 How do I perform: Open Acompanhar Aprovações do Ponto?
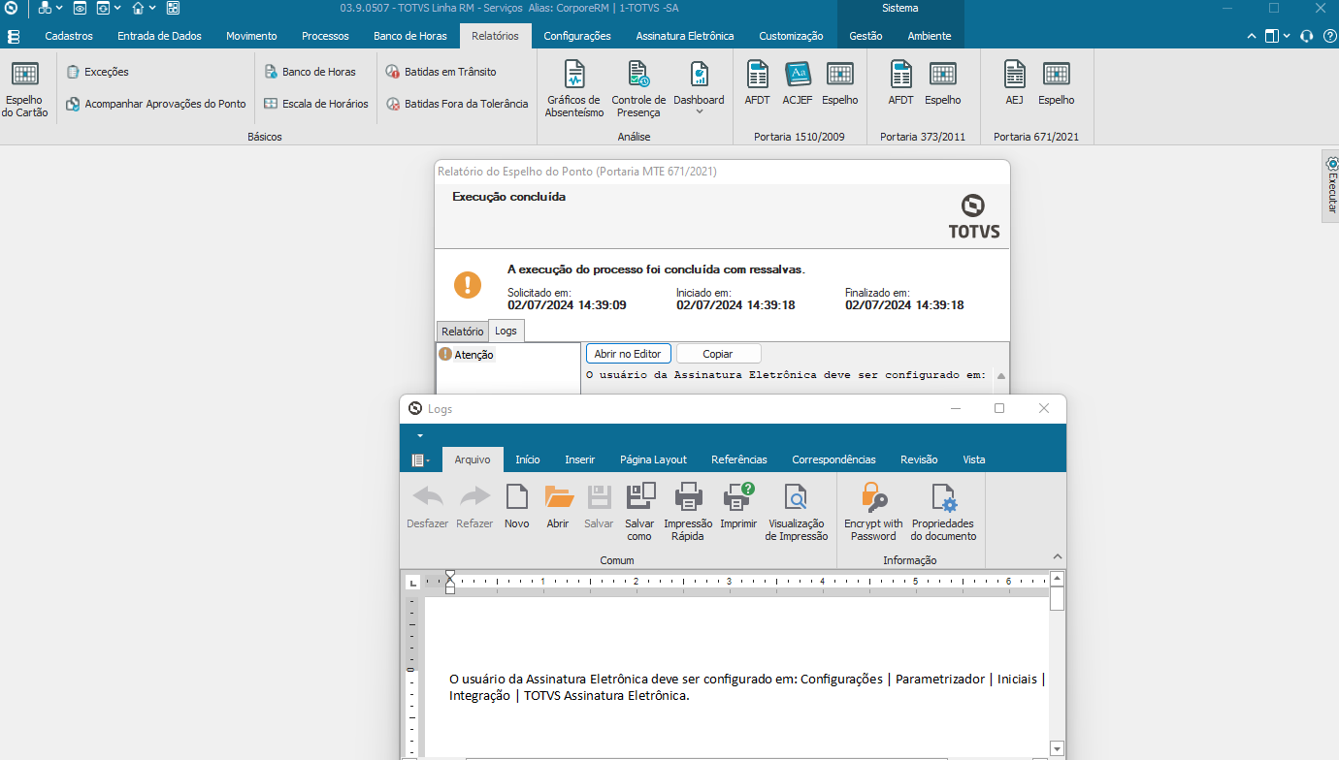(x=155, y=104)
